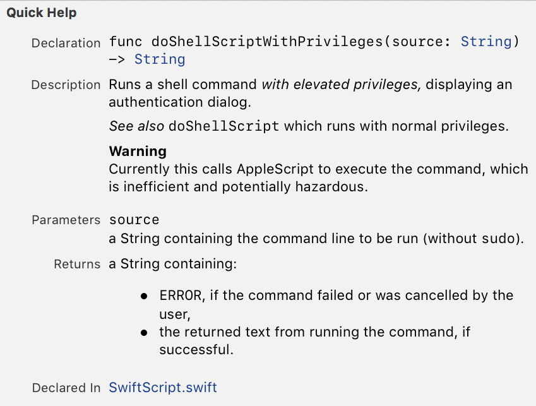Open the SwiftScript.swift declared-in link
Image resolution: width=536 pixels, height=406 pixels.
coord(163,388)
